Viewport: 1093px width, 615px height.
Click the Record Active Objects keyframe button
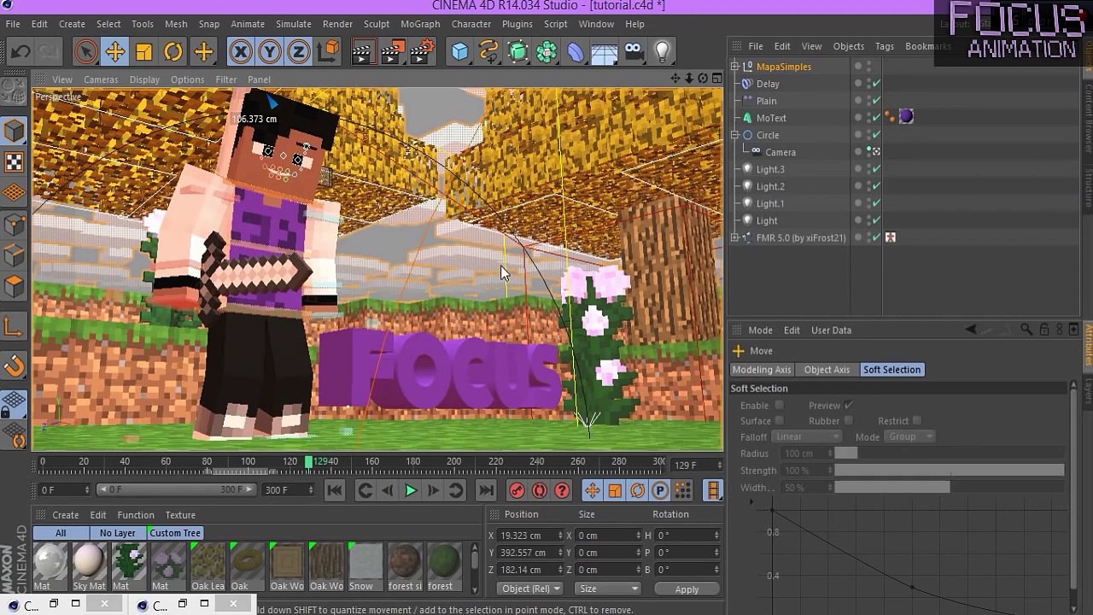click(517, 490)
